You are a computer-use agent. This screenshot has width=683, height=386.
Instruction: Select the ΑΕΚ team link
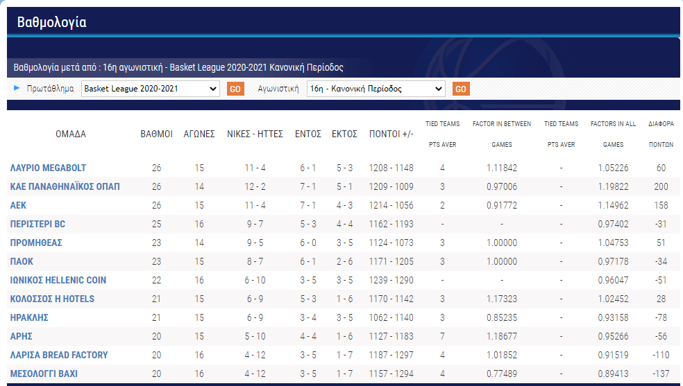click(19, 205)
